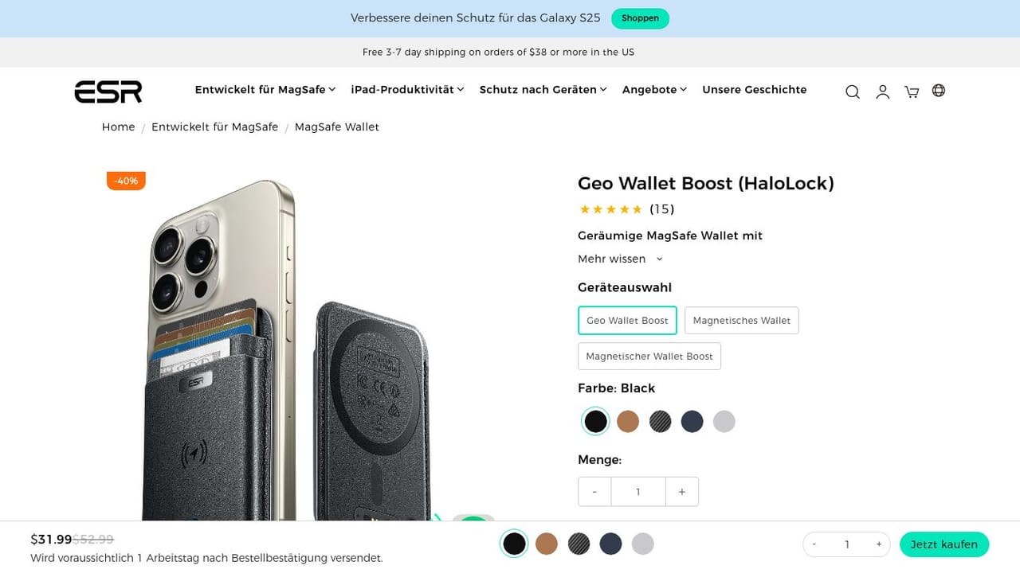Expand the Schutz nach Geräten menu
The image size is (1020, 573).
[543, 90]
